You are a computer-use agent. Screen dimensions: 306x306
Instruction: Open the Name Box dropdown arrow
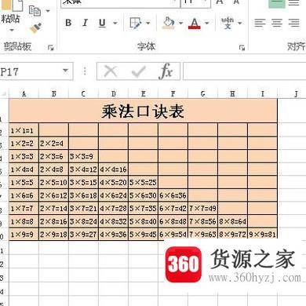(66, 71)
